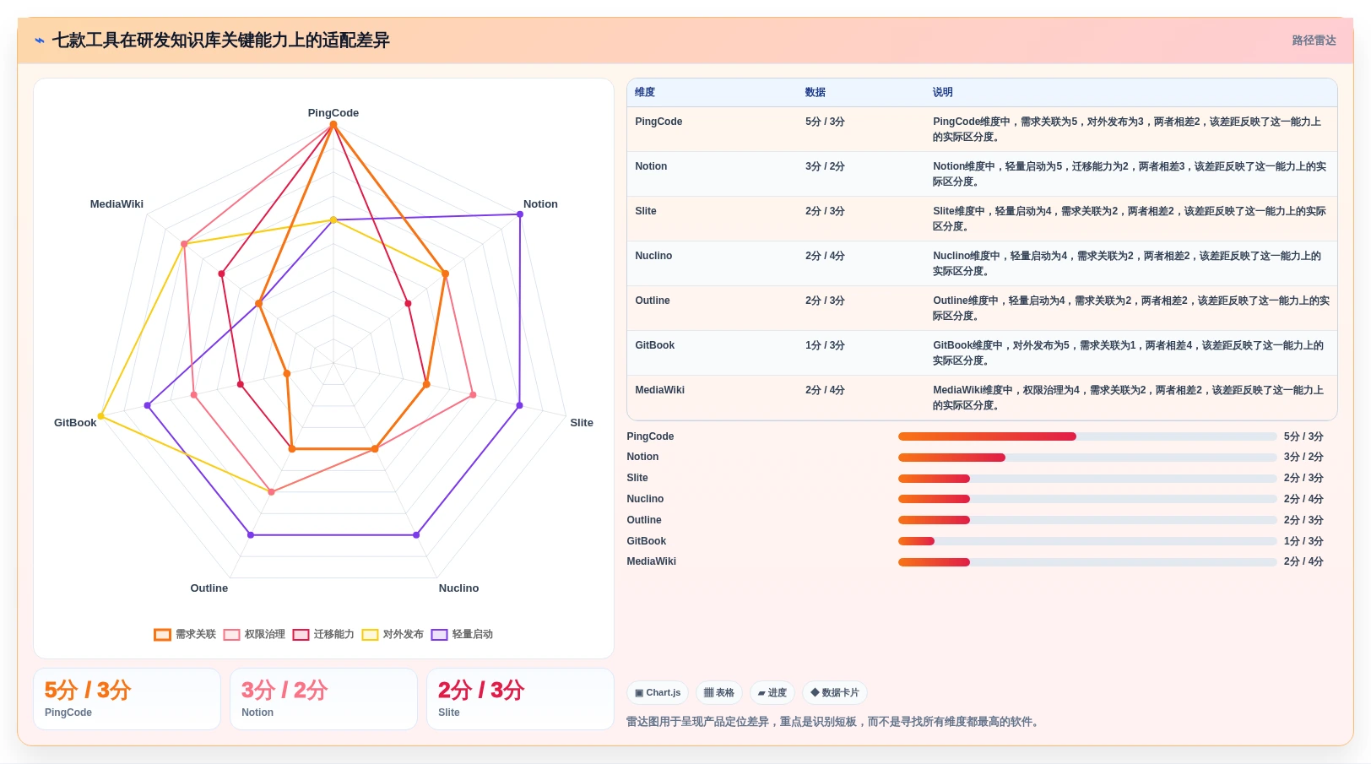Click the PingCode axis label on radar
Image resolution: width=1371 pixels, height=764 pixels.
coord(333,113)
